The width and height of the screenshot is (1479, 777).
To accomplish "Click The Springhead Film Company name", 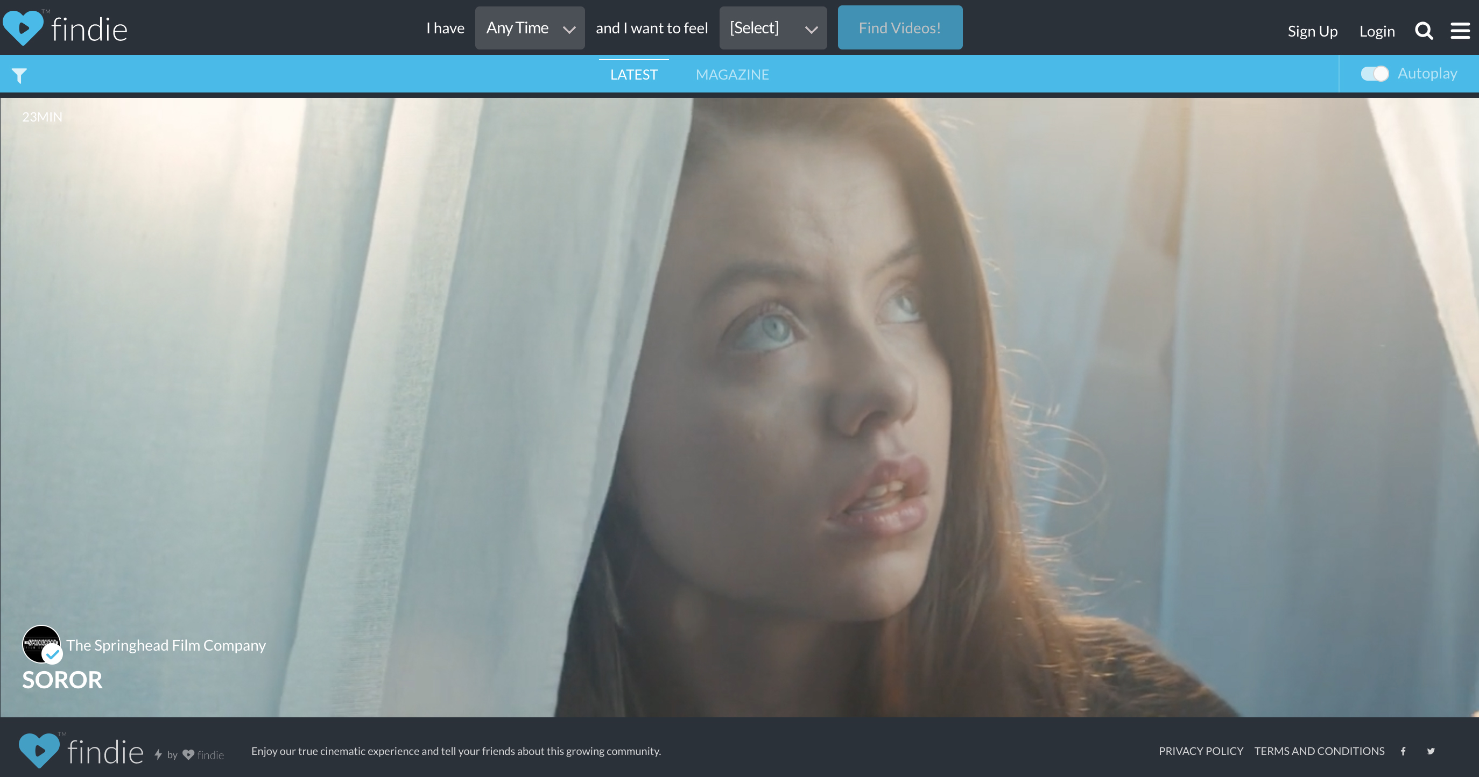I will (x=166, y=645).
